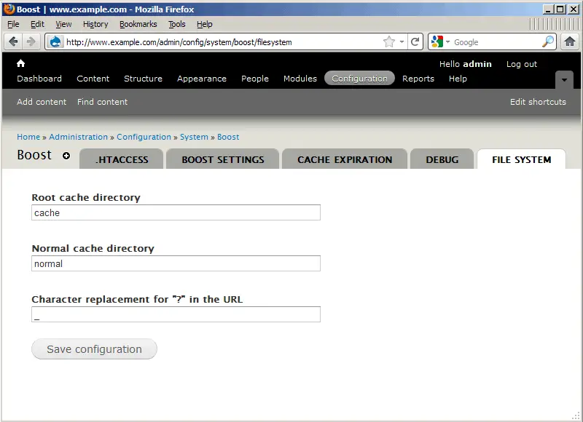This screenshot has width=583, height=422.
Task: Open People in admin toolbar
Action: coord(255,79)
